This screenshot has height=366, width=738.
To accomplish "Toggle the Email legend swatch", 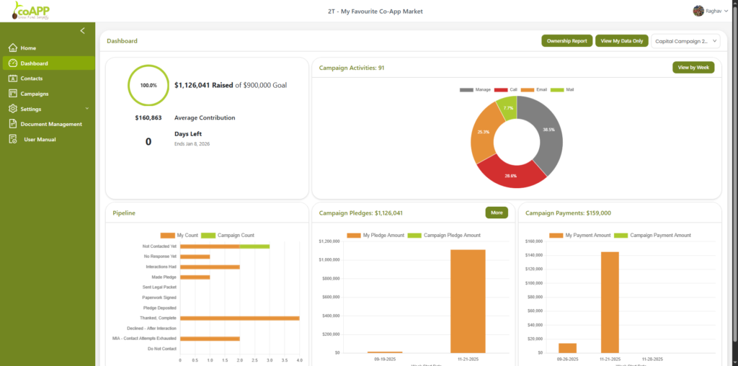I will coord(528,89).
